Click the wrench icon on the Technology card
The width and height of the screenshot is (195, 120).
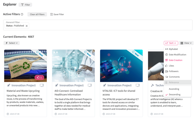coord(152,86)
